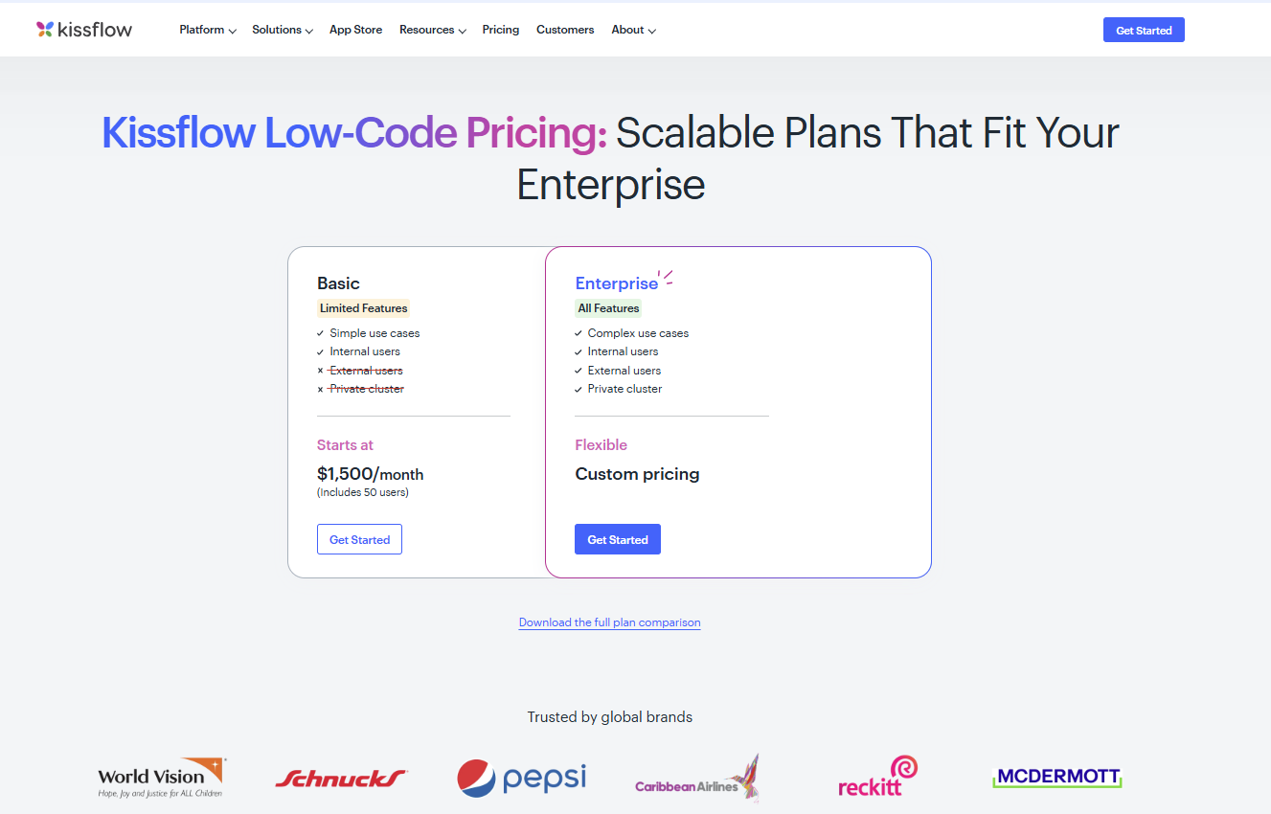The image size is (1271, 814).
Task: Click the Schnucks brand logo
Action: [x=341, y=778]
